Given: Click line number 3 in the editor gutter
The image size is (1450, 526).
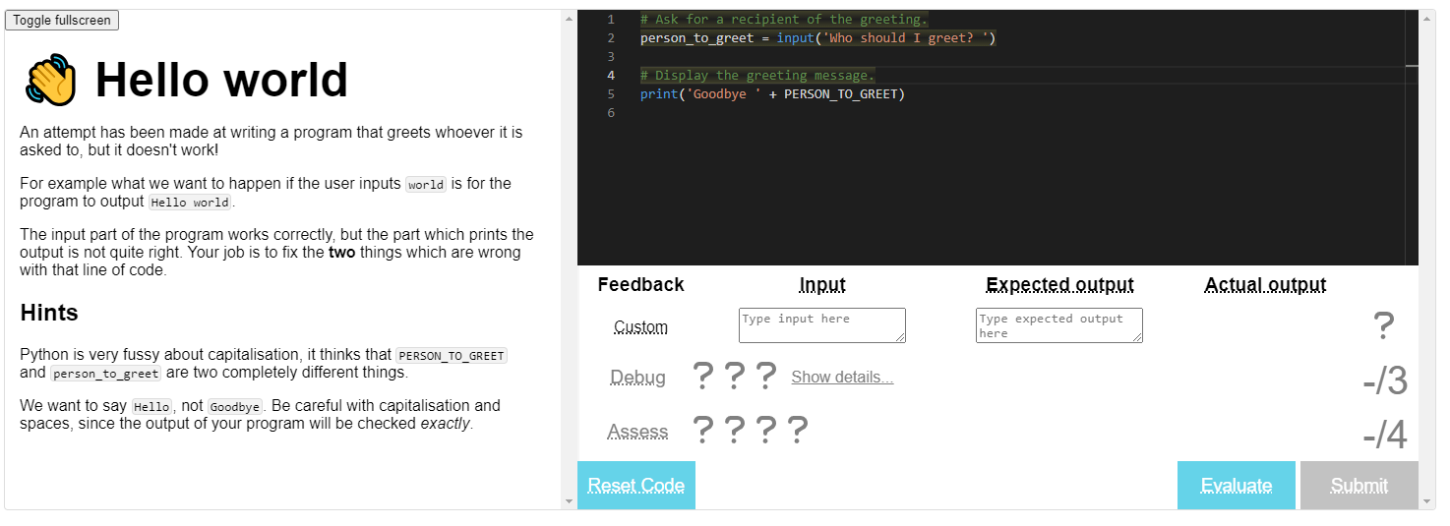Looking at the screenshot, I should (x=611, y=57).
